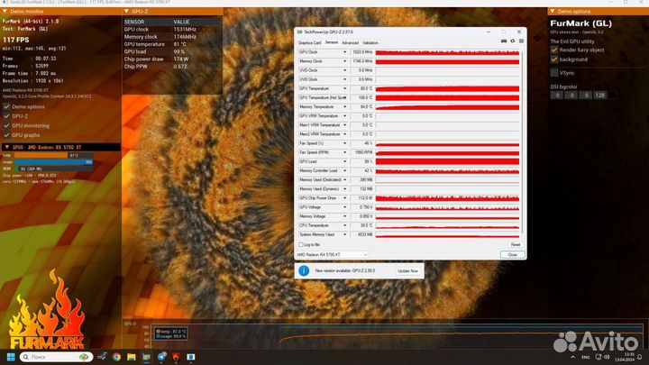Click the GPU-Z screenshot camera icon
The height and width of the screenshot is (365, 649).
(x=504, y=41)
